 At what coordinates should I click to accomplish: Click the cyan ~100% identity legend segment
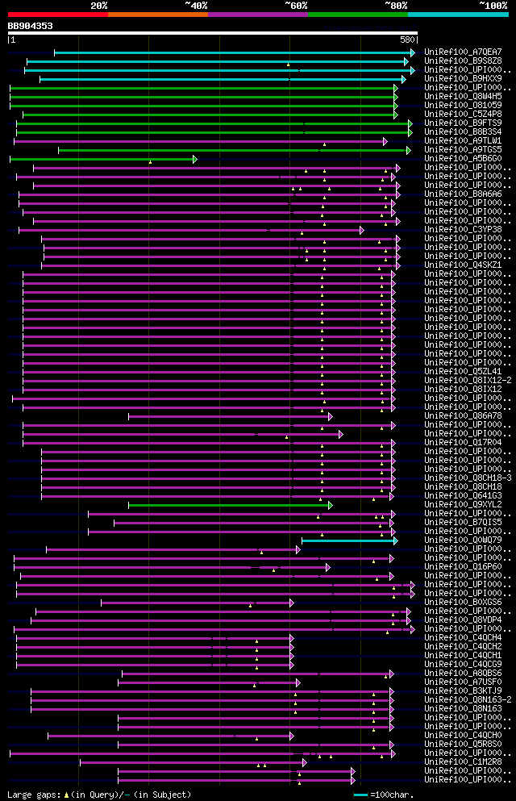pos(458,15)
